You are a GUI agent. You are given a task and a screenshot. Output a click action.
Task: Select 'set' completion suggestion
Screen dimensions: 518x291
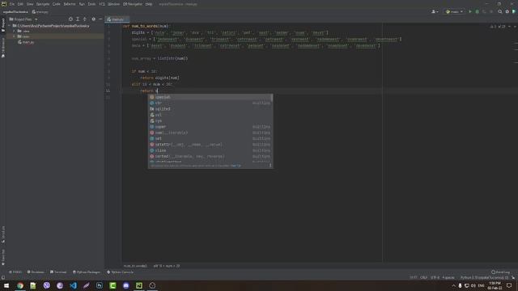pyautogui.click(x=210, y=138)
